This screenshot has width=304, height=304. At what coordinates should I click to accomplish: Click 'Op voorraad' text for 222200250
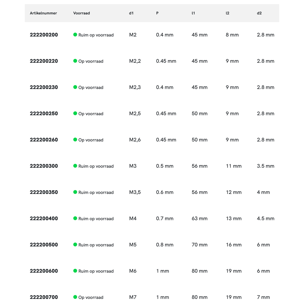point(91,114)
